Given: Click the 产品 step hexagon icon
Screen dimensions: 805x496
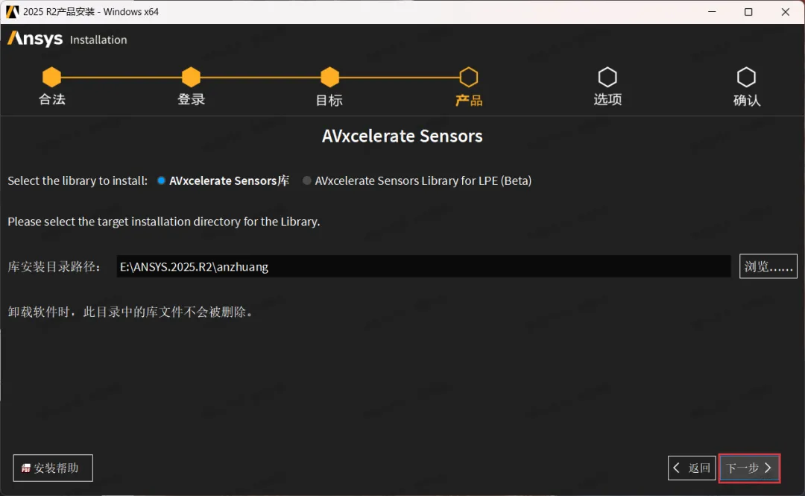Looking at the screenshot, I should click(469, 77).
